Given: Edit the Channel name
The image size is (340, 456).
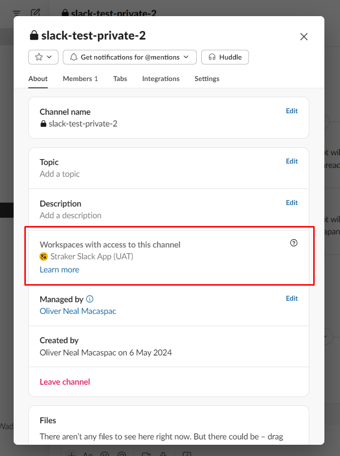Looking at the screenshot, I should coord(292,111).
